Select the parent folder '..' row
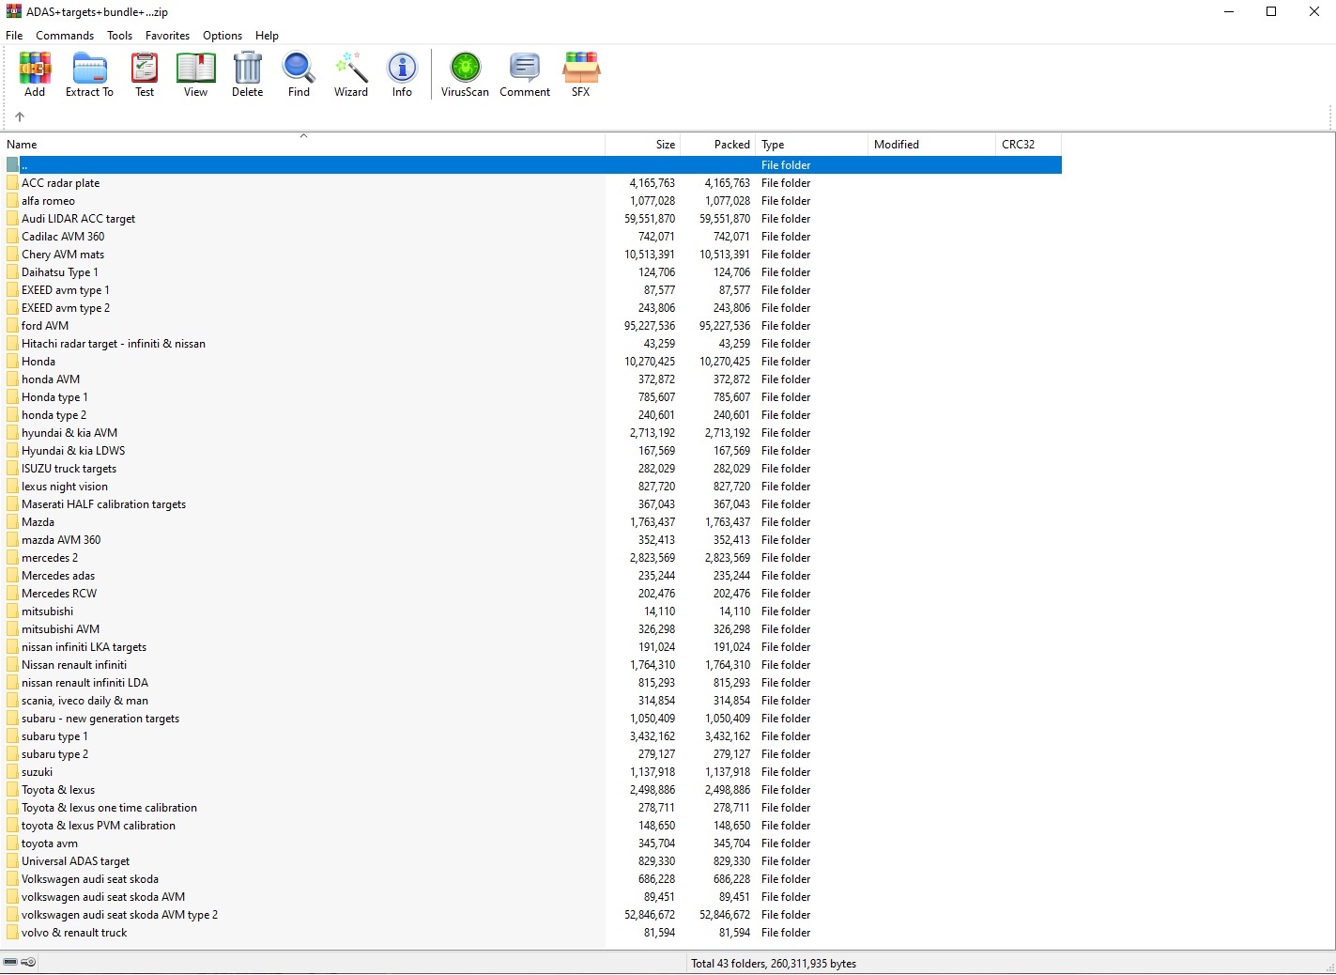The height and width of the screenshot is (975, 1336). click(x=532, y=165)
